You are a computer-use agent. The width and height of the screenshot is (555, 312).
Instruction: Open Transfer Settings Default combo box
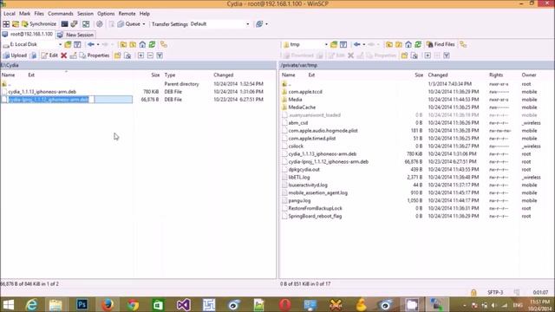click(x=219, y=24)
